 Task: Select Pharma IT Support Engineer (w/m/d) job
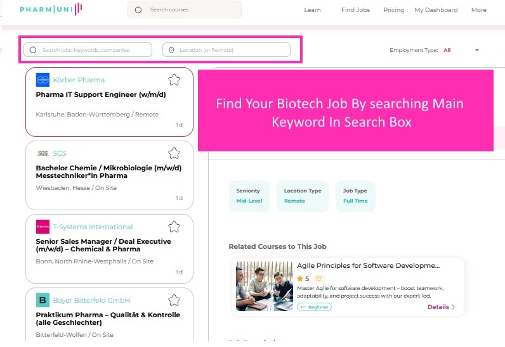pyautogui.click(x=101, y=94)
